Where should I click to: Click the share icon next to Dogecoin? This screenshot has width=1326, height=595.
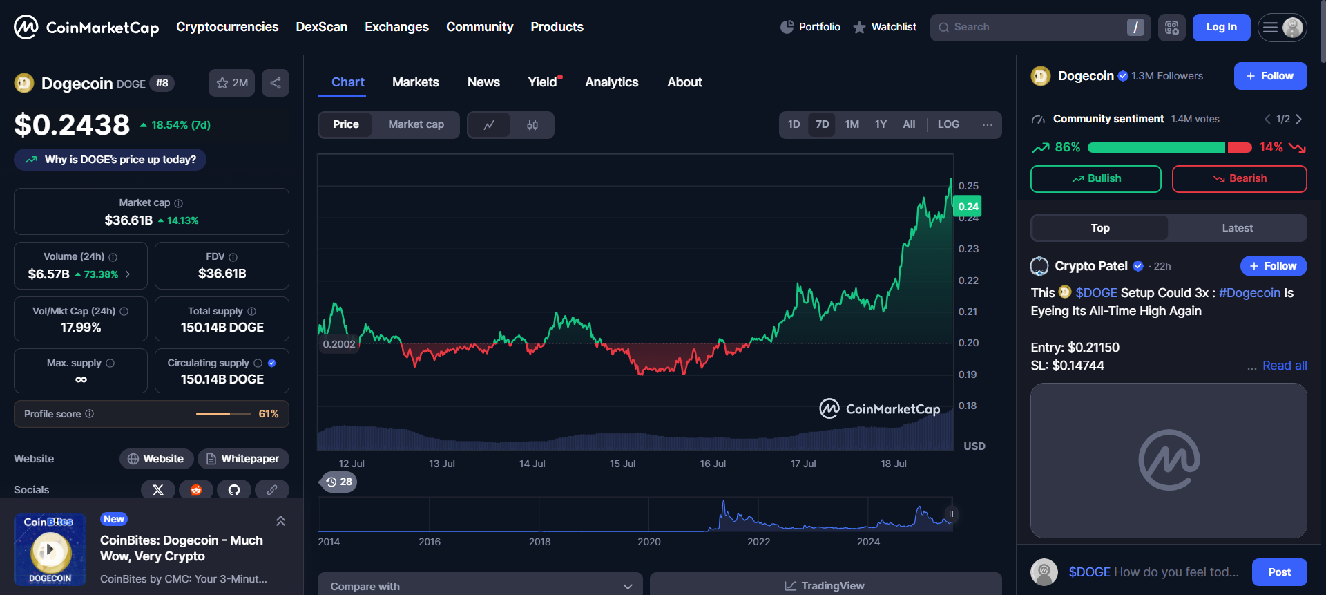(x=276, y=83)
